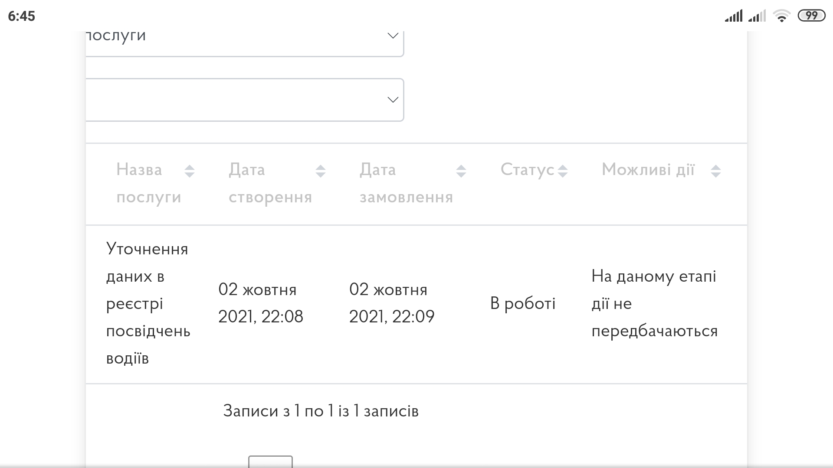The height and width of the screenshot is (468, 833).
Task: Click the В роботі status cell
Action: click(x=522, y=303)
